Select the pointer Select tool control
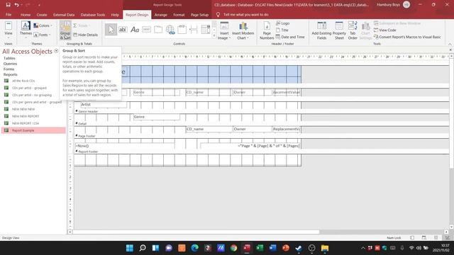The image size is (454, 255). (111, 30)
